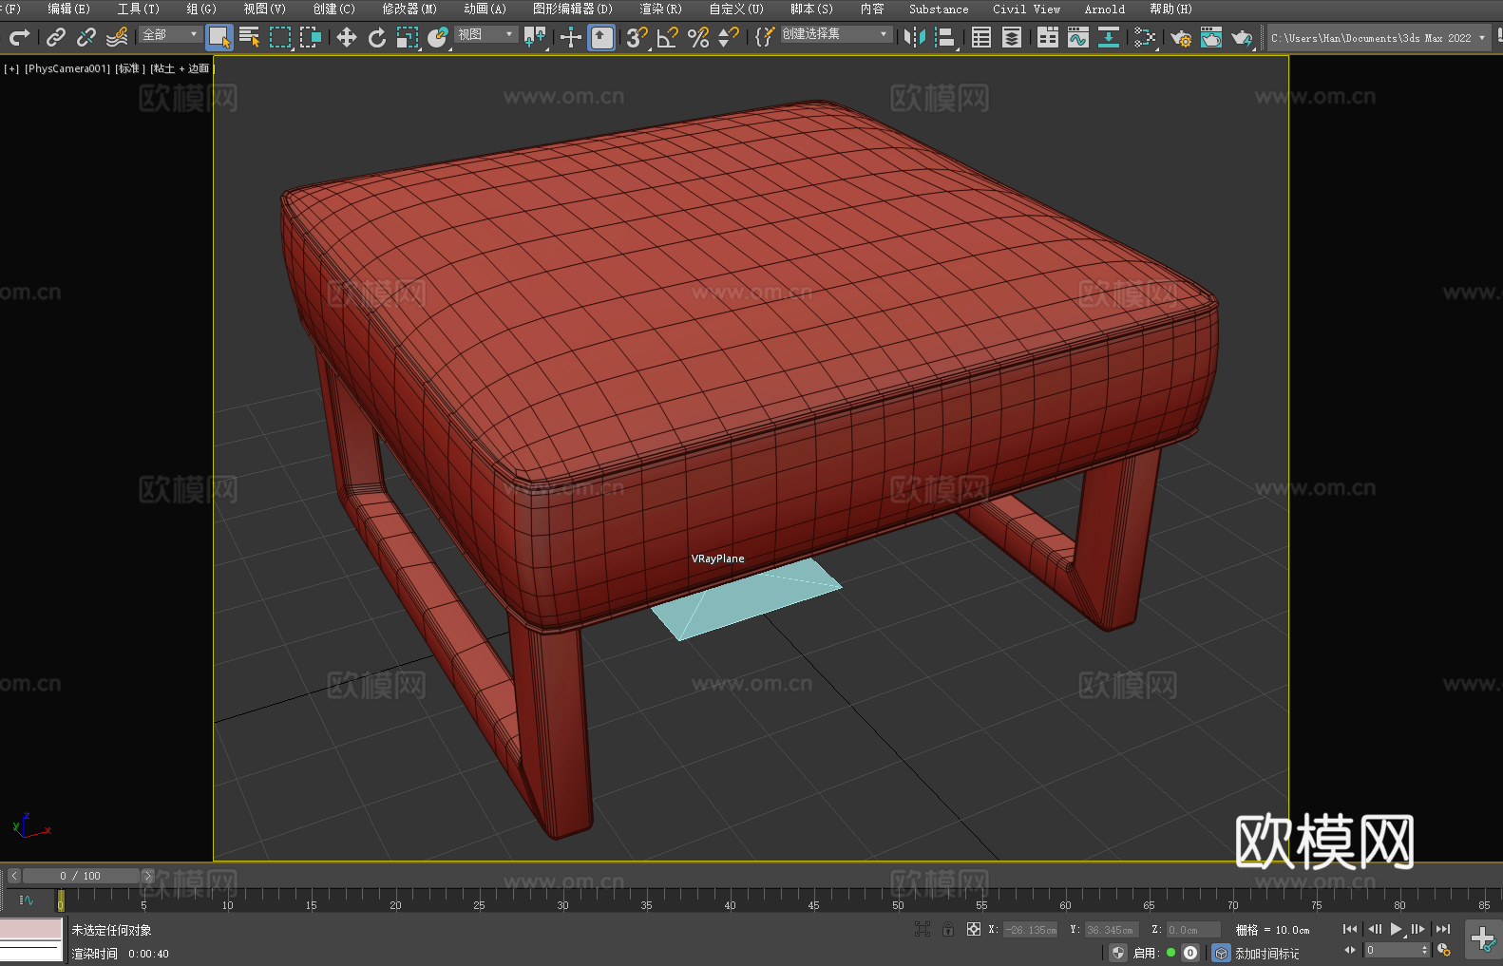This screenshot has height=966, width=1503.
Task: Toggle Spinner Snap
Action: 729,37
